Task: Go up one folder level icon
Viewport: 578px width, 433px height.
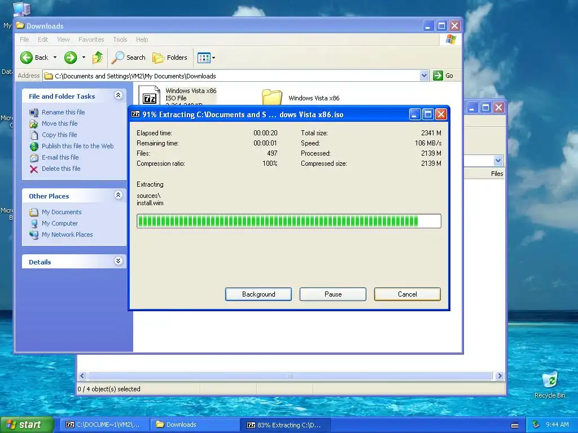Action: point(98,58)
